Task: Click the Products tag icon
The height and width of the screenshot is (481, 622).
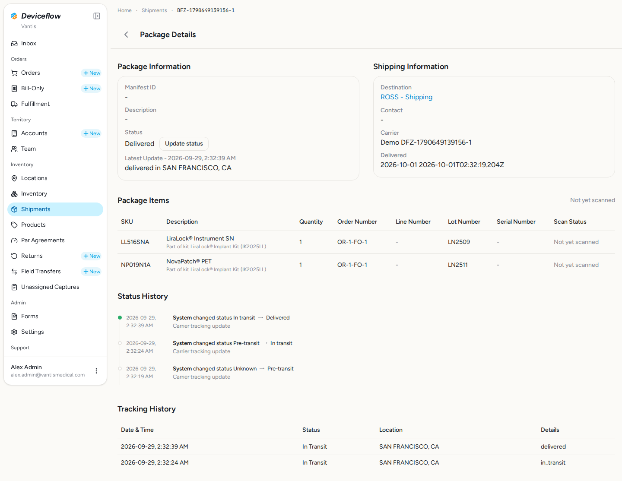Action: pyautogui.click(x=14, y=225)
